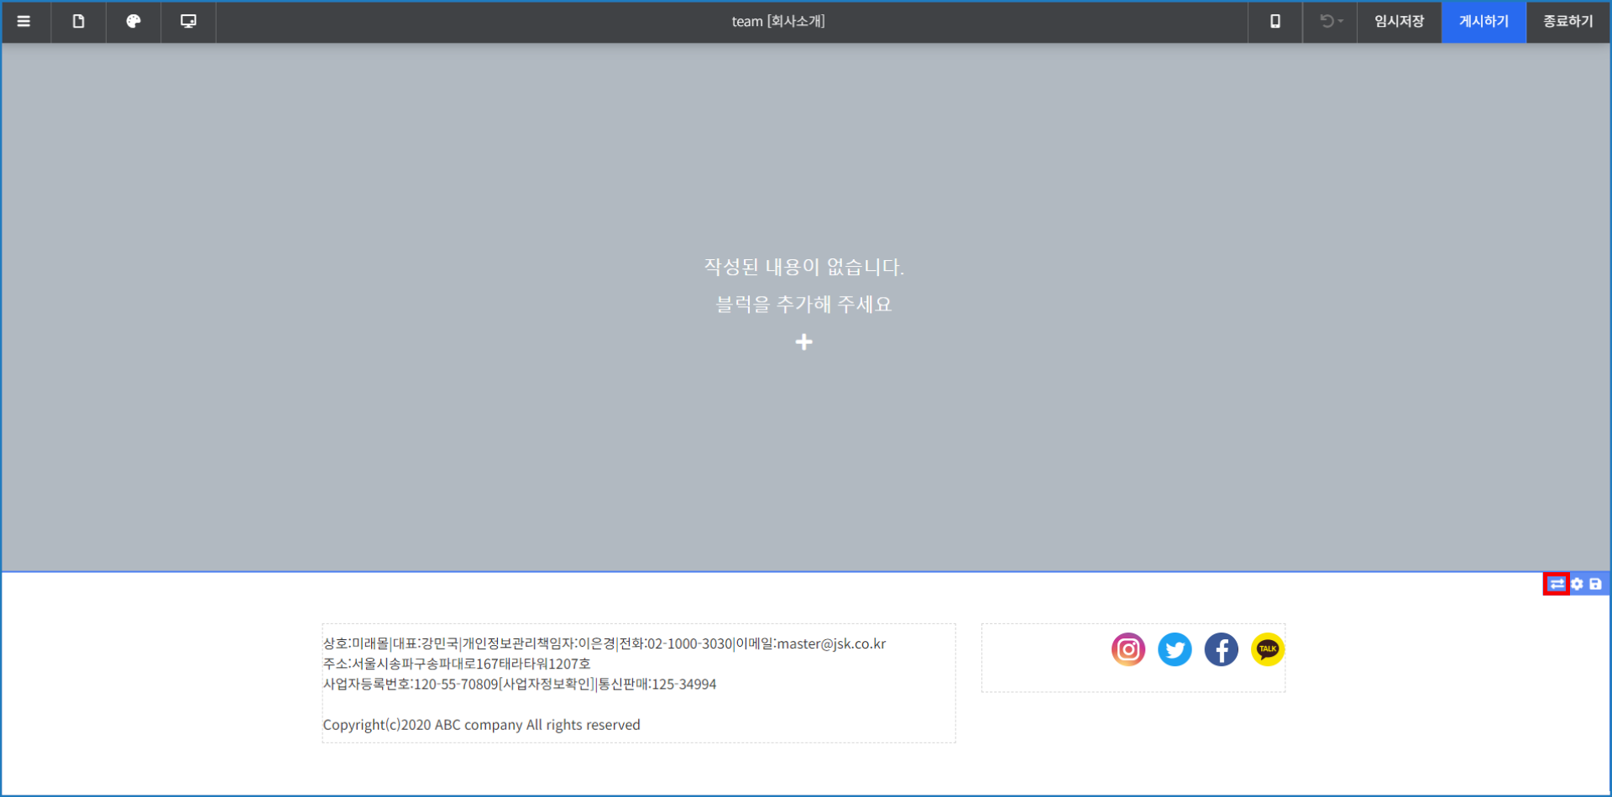Open footer settings with the gear icon

click(x=1577, y=584)
